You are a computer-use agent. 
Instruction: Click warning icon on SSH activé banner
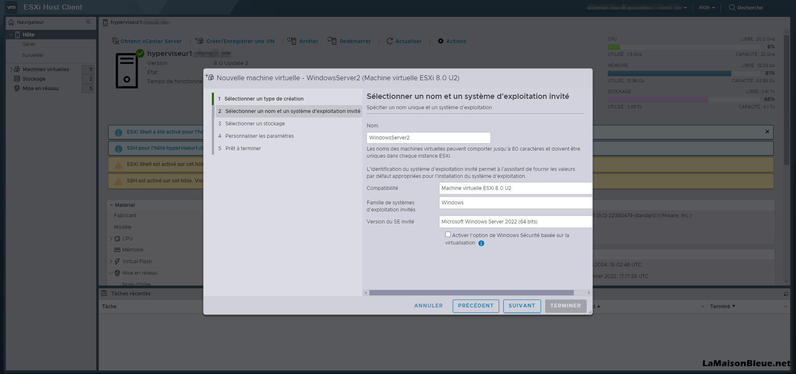[x=119, y=181]
